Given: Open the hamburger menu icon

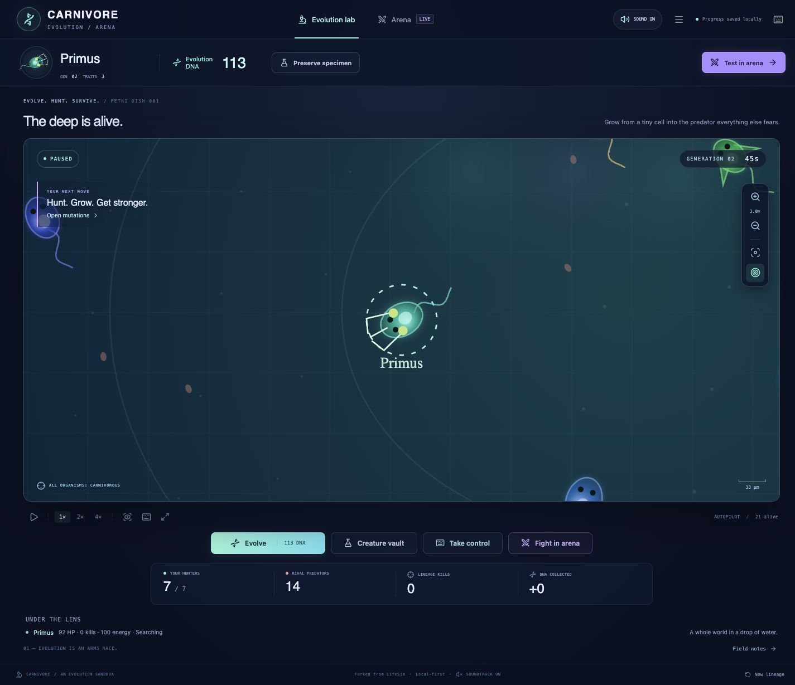Looking at the screenshot, I should pos(679,20).
